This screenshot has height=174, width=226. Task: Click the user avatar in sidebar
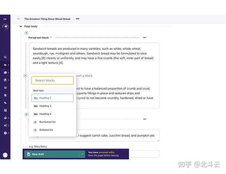[x=5, y=155]
